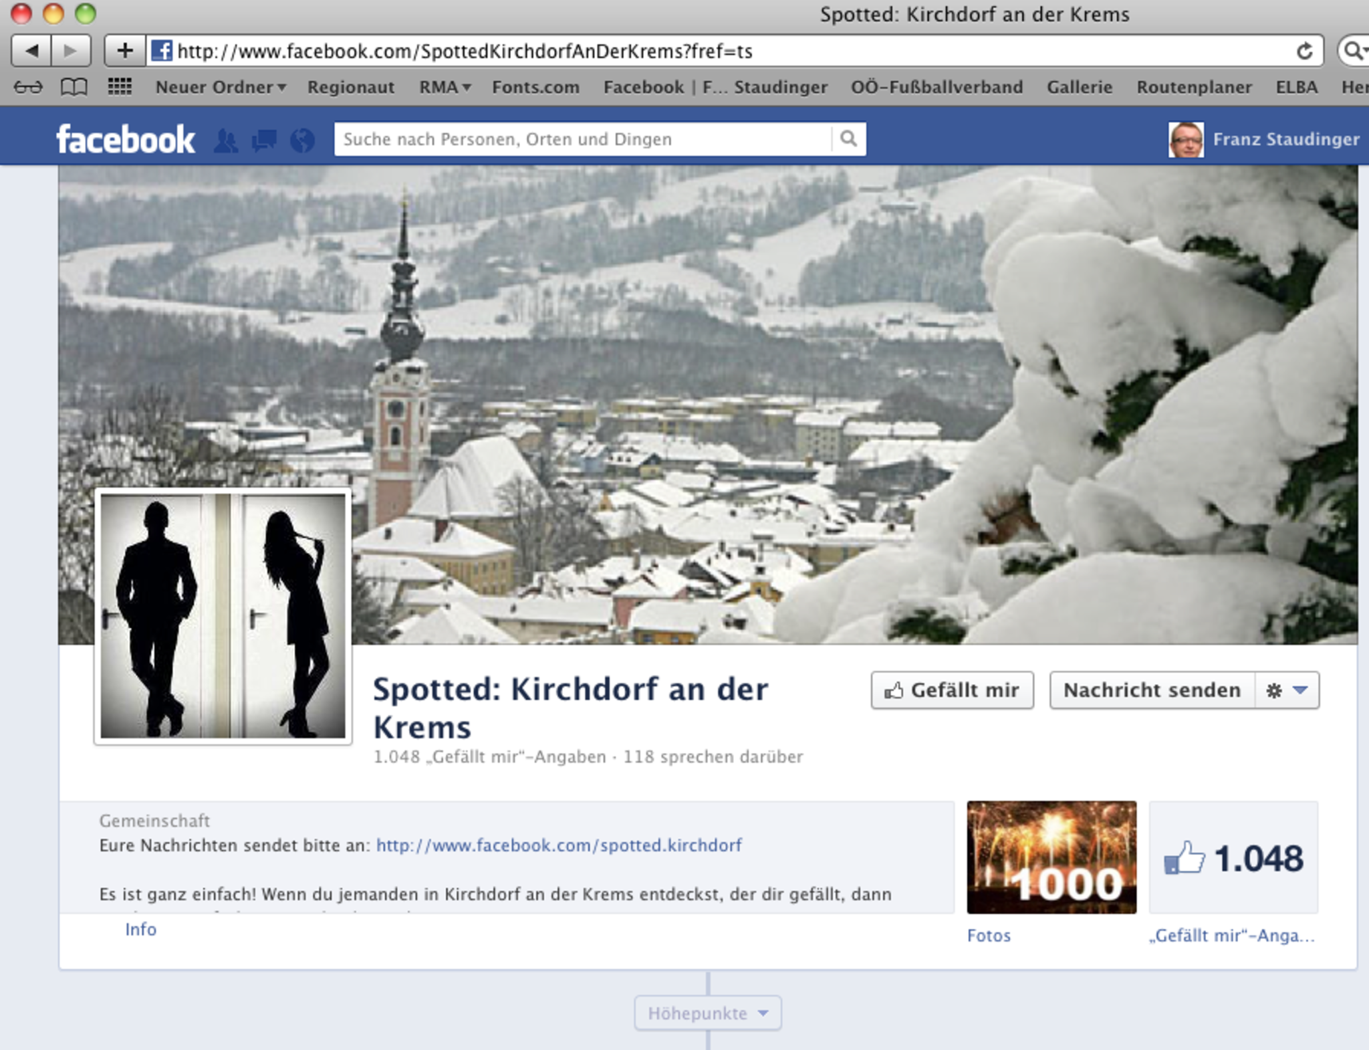
Task: Go forward with the browser forward arrow
Action: click(71, 51)
